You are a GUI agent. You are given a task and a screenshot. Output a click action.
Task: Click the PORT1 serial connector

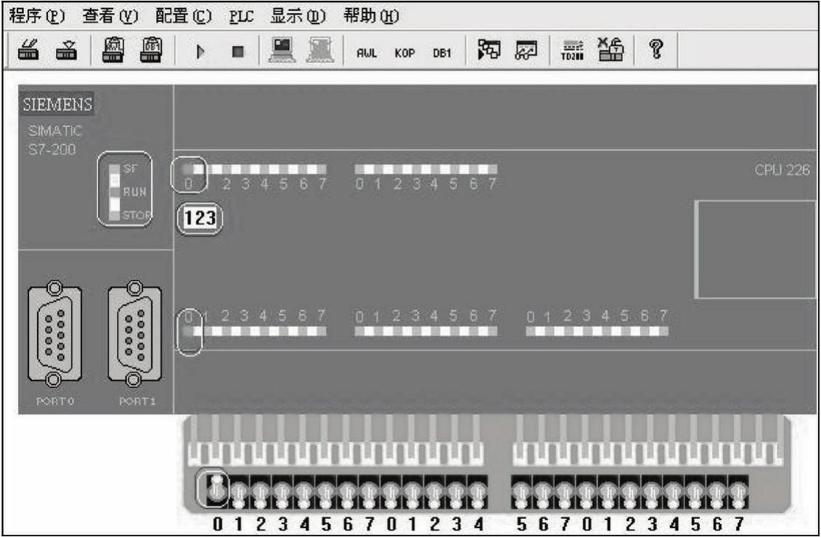[x=134, y=334]
